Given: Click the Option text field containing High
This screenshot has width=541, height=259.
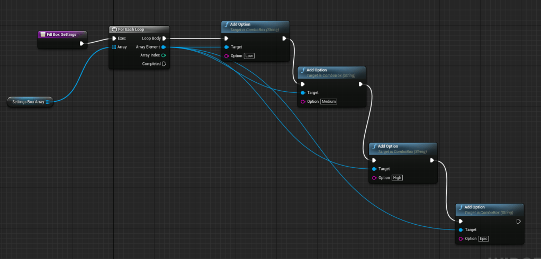Looking at the screenshot, I should [x=397, y=178].
